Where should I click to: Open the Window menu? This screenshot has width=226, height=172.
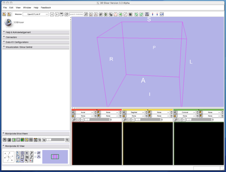[27, 8]
